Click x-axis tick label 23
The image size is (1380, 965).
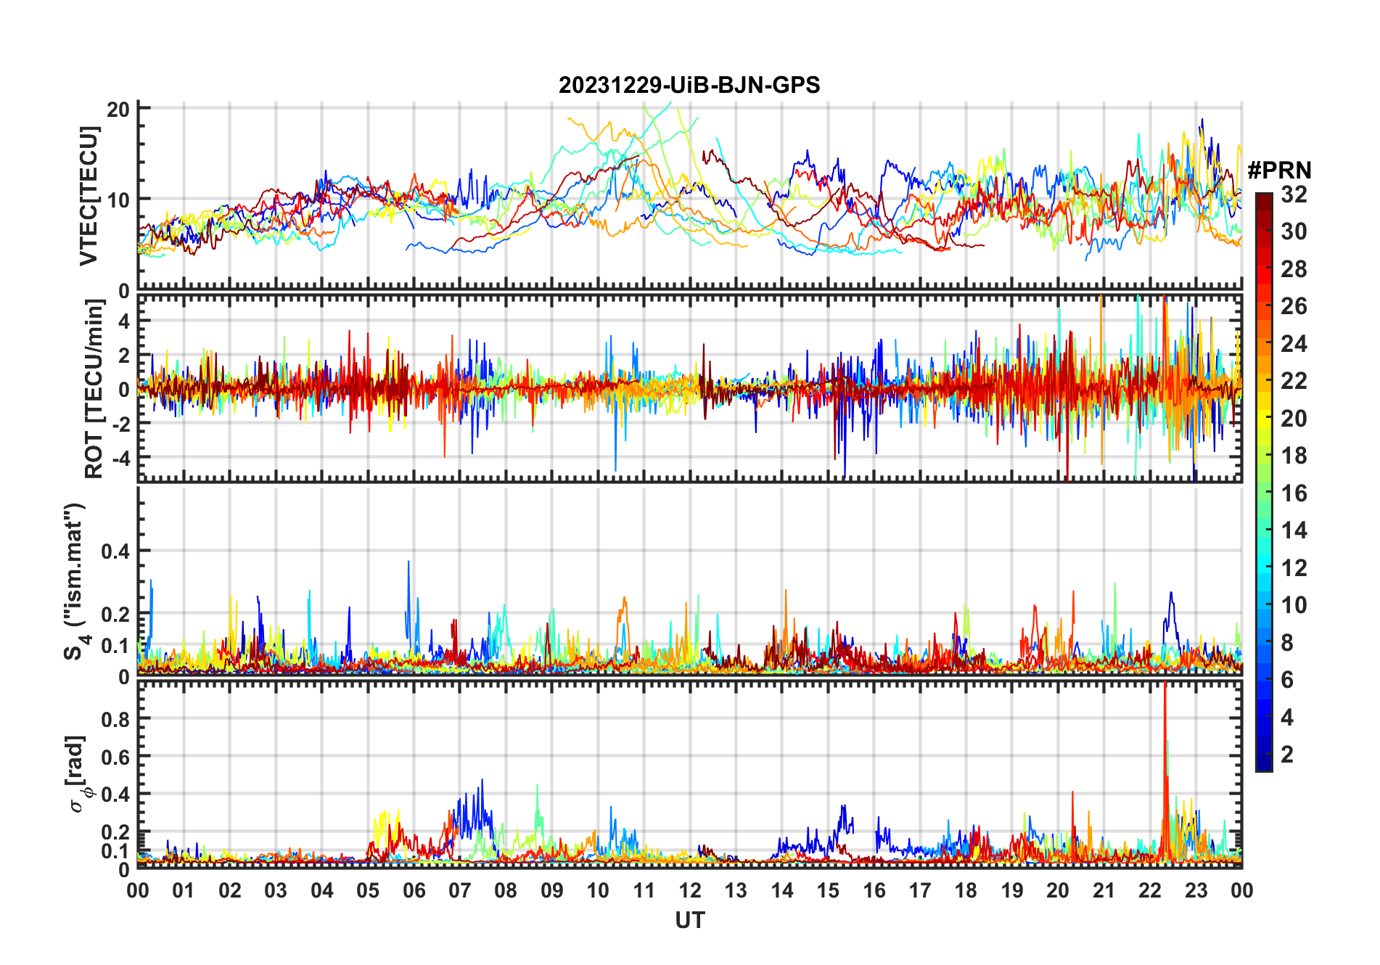(1196, 890)
